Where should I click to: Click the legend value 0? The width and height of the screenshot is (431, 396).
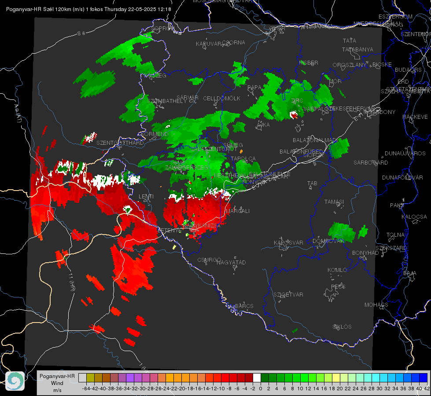(x=261, y=389)
